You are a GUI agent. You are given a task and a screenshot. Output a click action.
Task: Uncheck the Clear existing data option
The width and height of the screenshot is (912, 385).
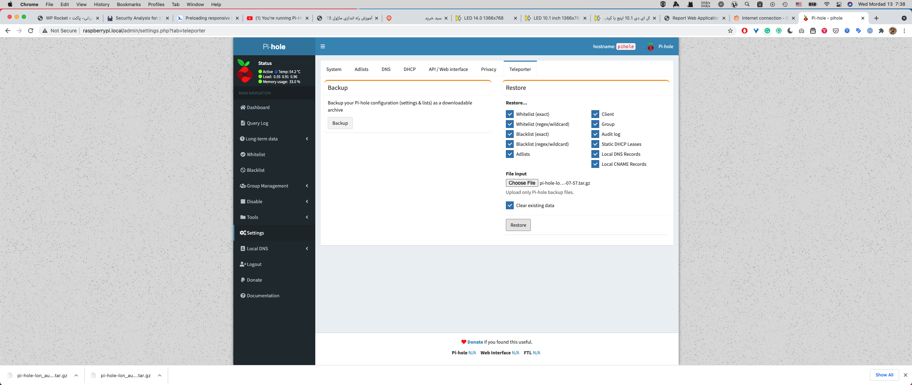coord(509,205)
